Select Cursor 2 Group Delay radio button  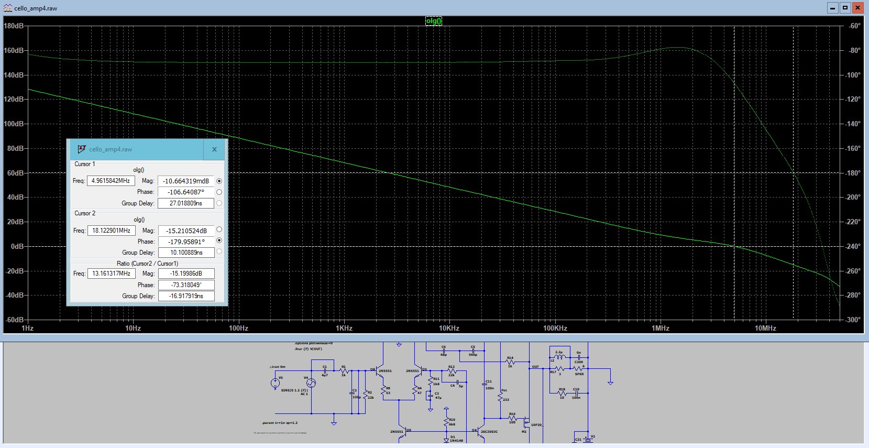(x=219, y=252)
